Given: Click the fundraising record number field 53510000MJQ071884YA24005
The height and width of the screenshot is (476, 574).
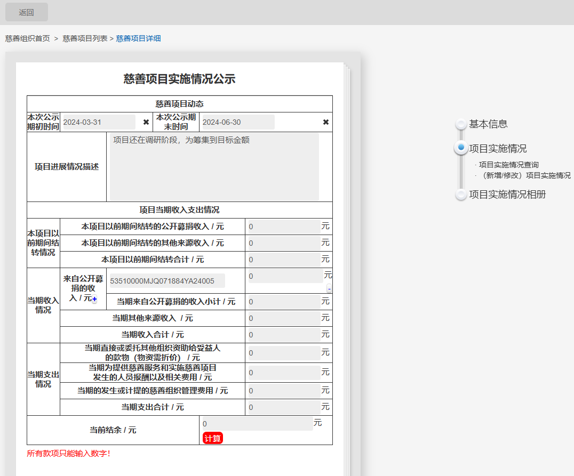Looking at the screenshot, I should click(167, 281).
